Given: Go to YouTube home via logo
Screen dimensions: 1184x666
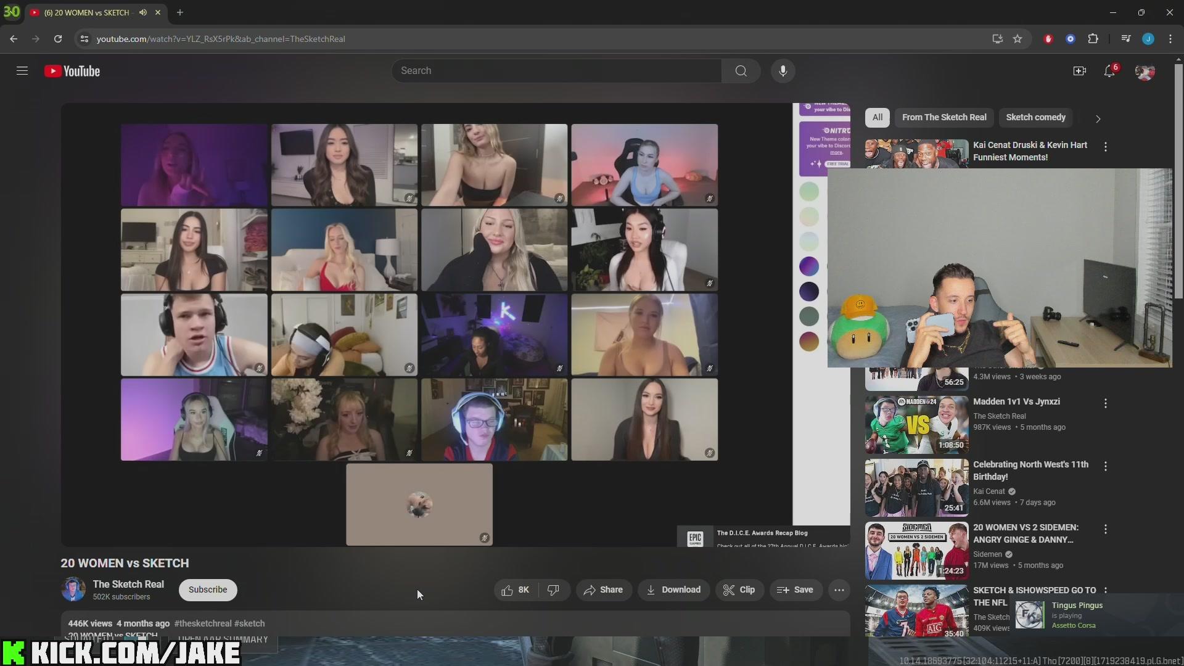Looking at the screenshot, I should click(x=72, y=72).
